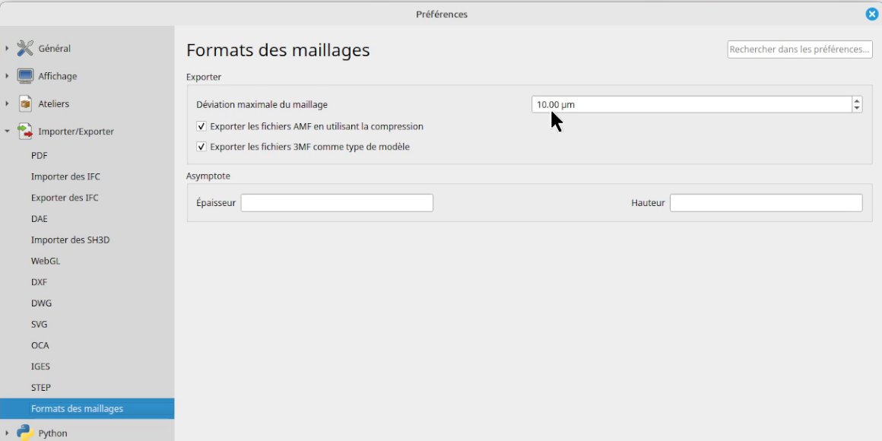882x441 pixels.
Task: Click the Asymptote group heading
Action: [x=208, y=176]
